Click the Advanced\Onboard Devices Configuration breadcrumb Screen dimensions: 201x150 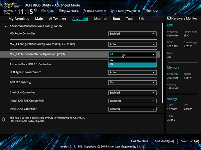36,26
